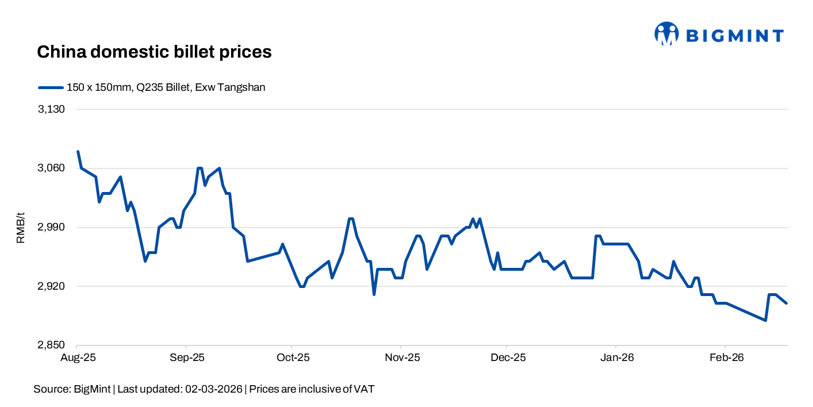Image resolution: width=813 pixels, height=407 pixels.
Task: Click the Feb-26 x-axis label
Action: coord(726,358)
